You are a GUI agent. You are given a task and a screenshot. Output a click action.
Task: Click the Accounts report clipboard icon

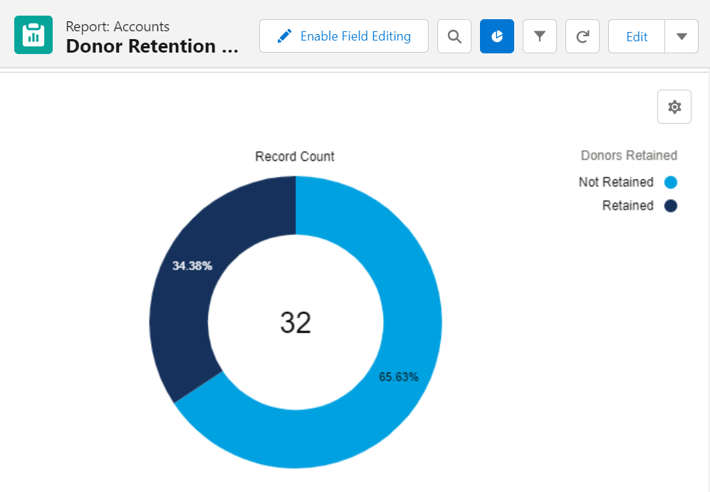[x=33, y=33]
